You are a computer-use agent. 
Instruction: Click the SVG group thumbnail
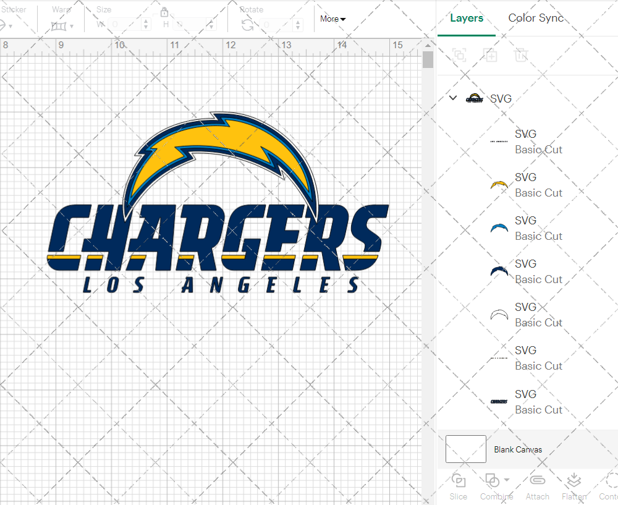click(474, 98)
